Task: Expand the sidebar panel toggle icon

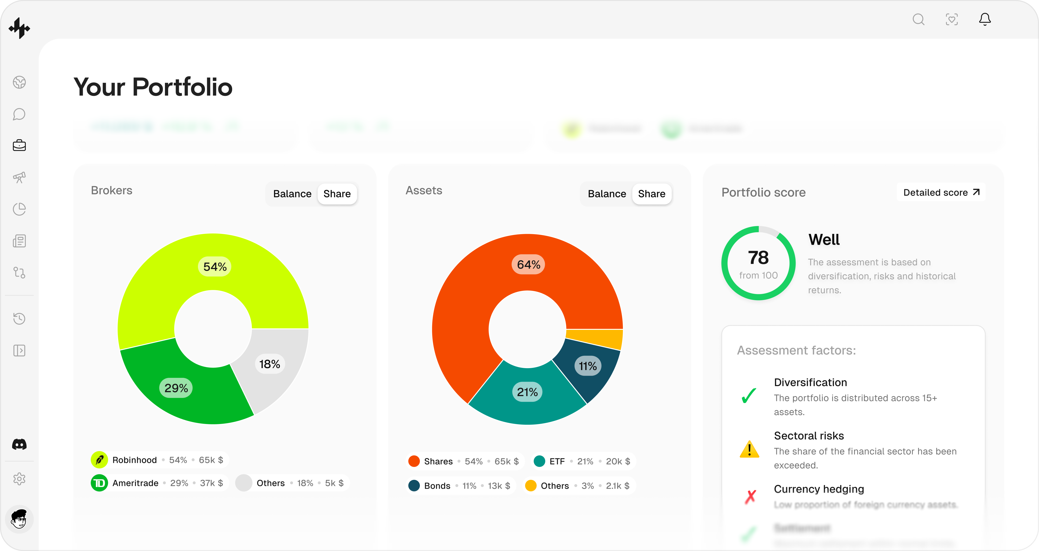Action: pyautogui.click(x=19, y=350)
